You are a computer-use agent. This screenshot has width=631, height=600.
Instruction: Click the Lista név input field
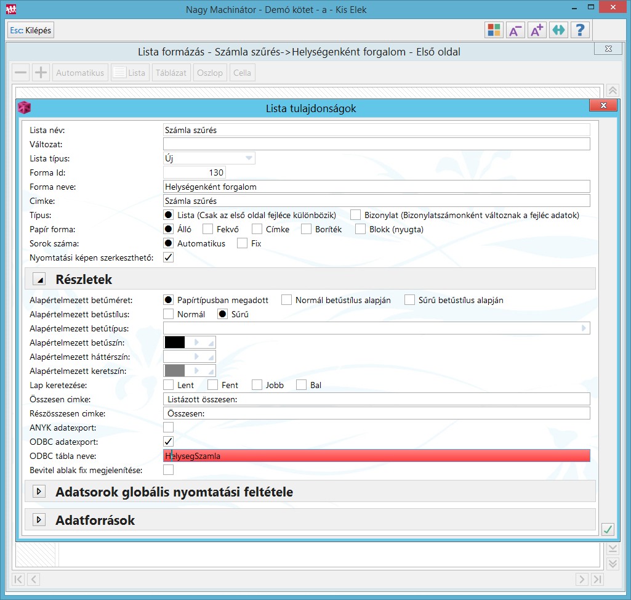[x=376, y=130]
